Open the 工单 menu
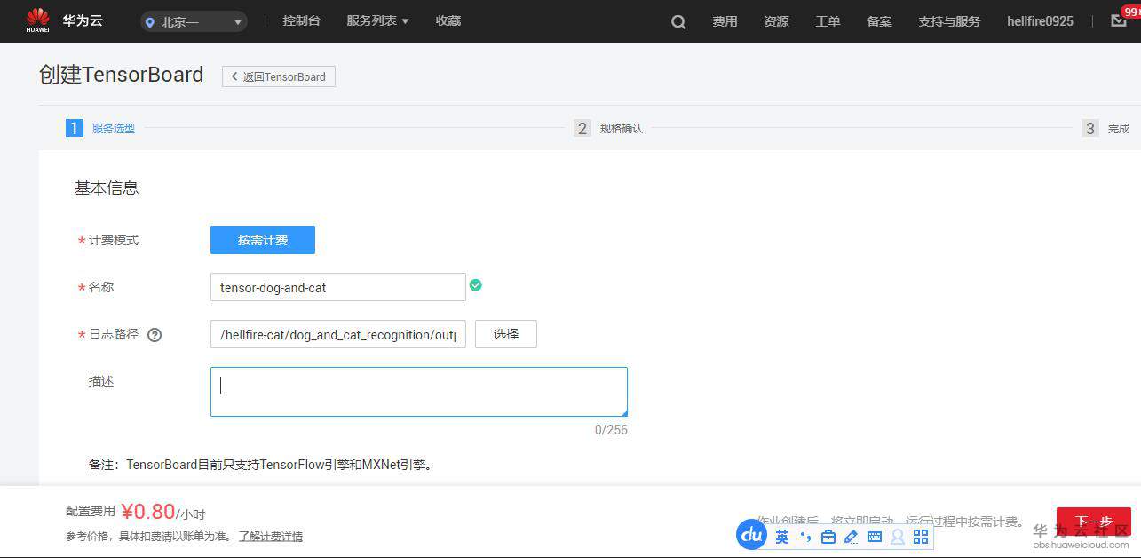1141x558 pixels. [x=828, y=21]
